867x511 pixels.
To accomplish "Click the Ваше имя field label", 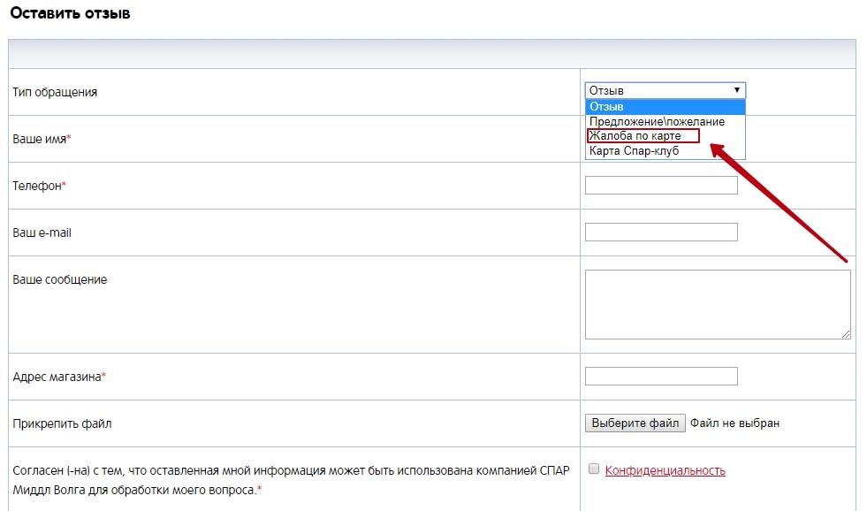I will tap(41, 139).
